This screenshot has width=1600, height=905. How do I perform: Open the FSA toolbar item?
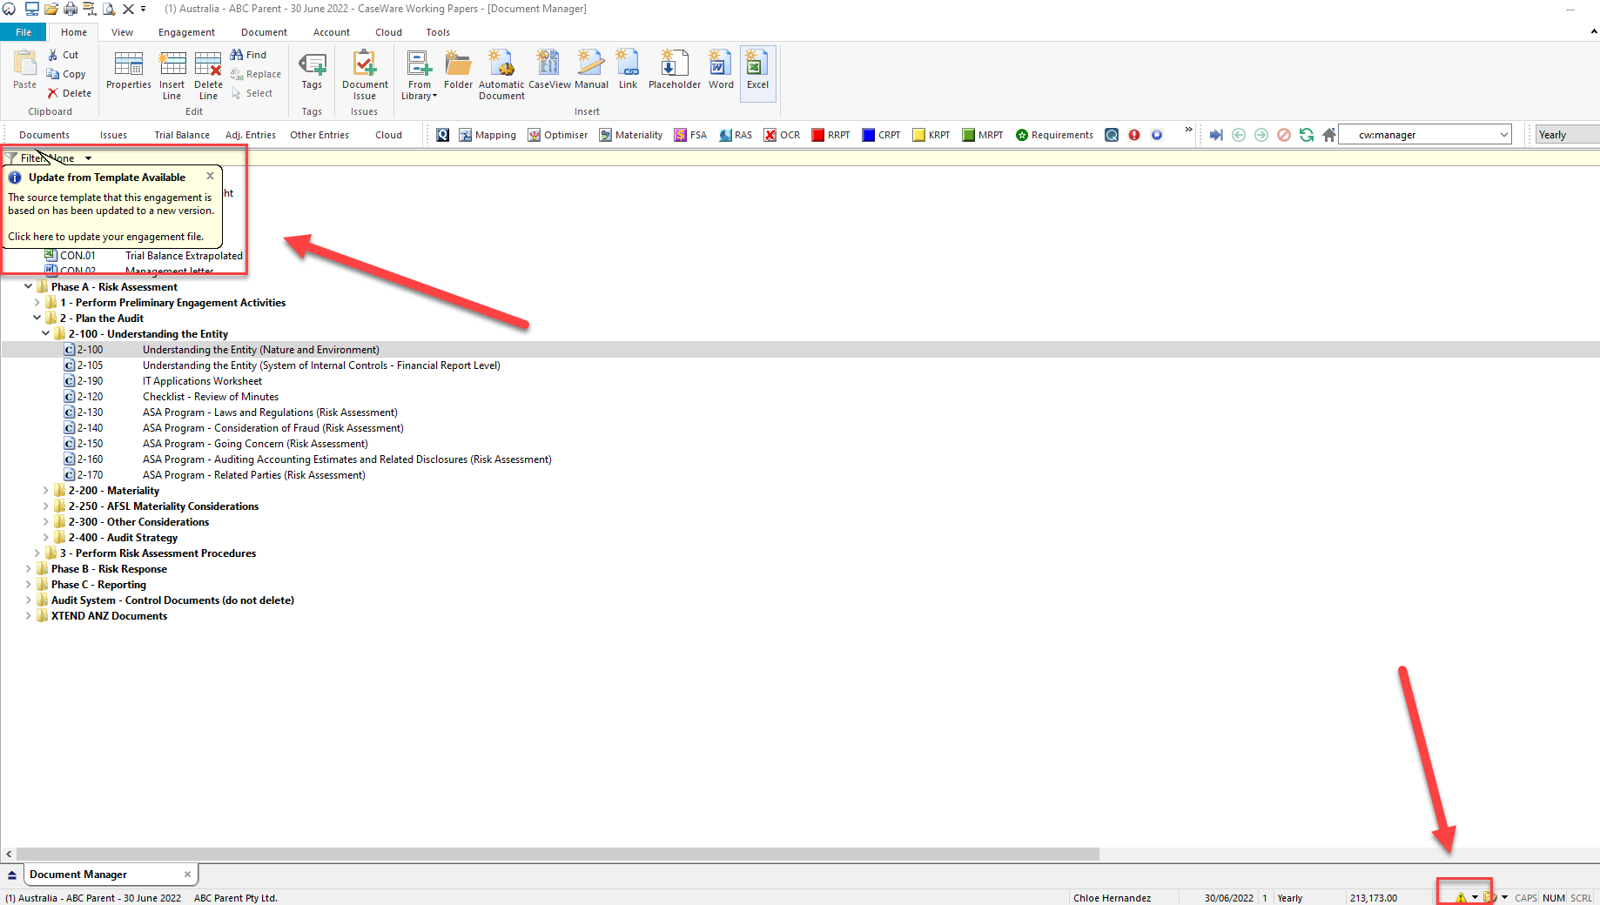point(690,135)
